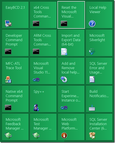Click the x64 Cross Tools command prompt icon
Viewport: 115px width, 143px height.
[36, 24]
